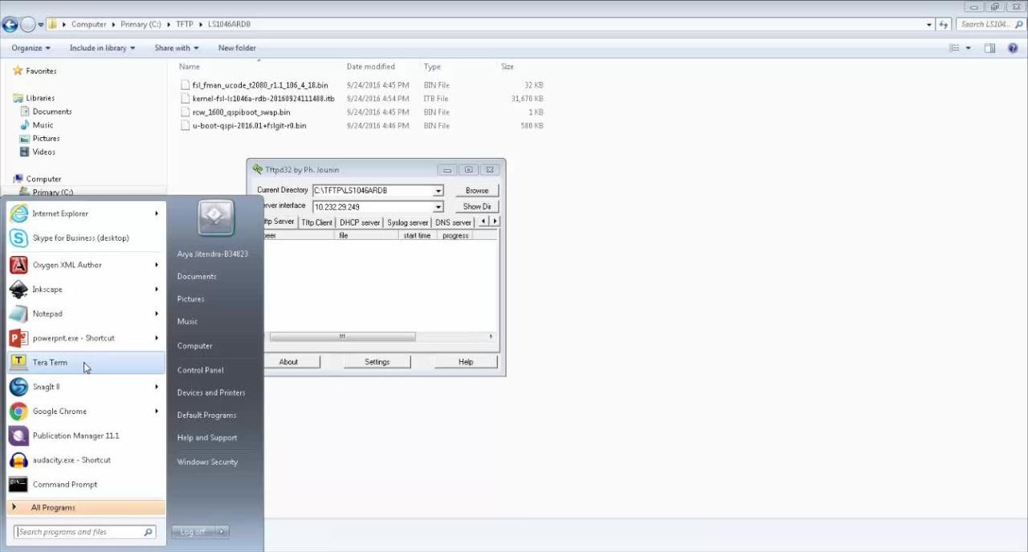Open Control Panel from the Start menu
The width and height of the screenshot is (1028, 552).
tap(200, 371)
